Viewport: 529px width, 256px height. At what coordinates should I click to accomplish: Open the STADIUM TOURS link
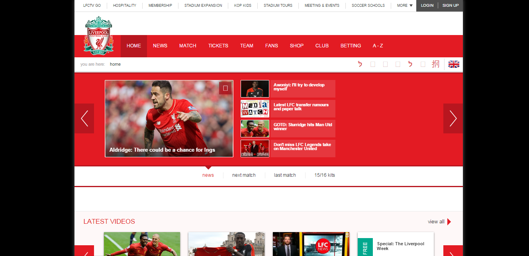pos(278,6)
